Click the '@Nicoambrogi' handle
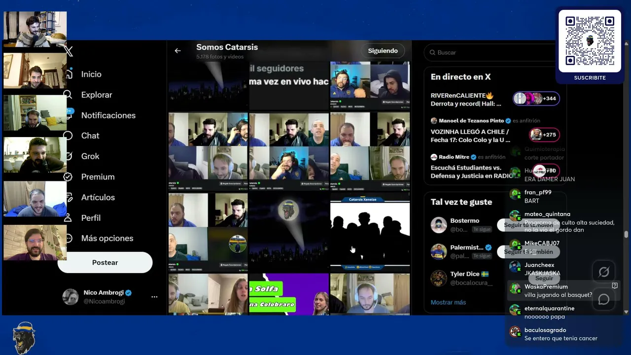The height and width of the screenshot is (355, 631). coord(104,301)
